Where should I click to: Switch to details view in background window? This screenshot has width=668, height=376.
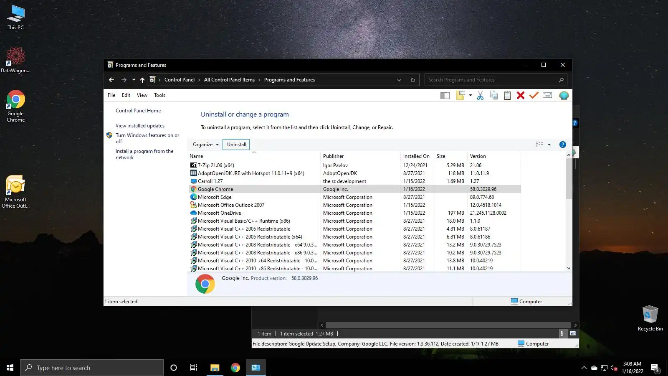click(x=562, y=333)
